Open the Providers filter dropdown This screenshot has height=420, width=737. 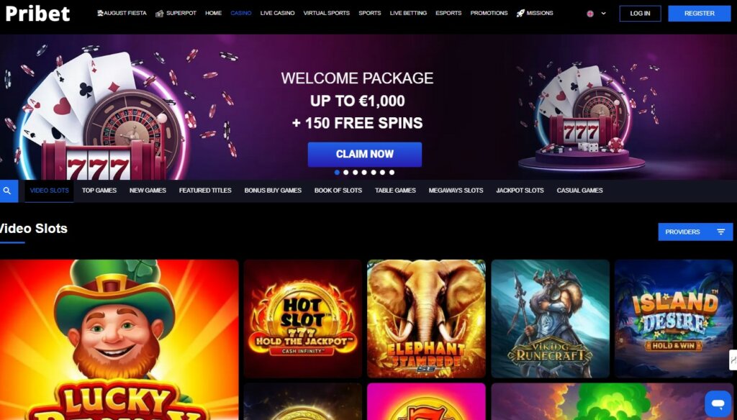695,232
